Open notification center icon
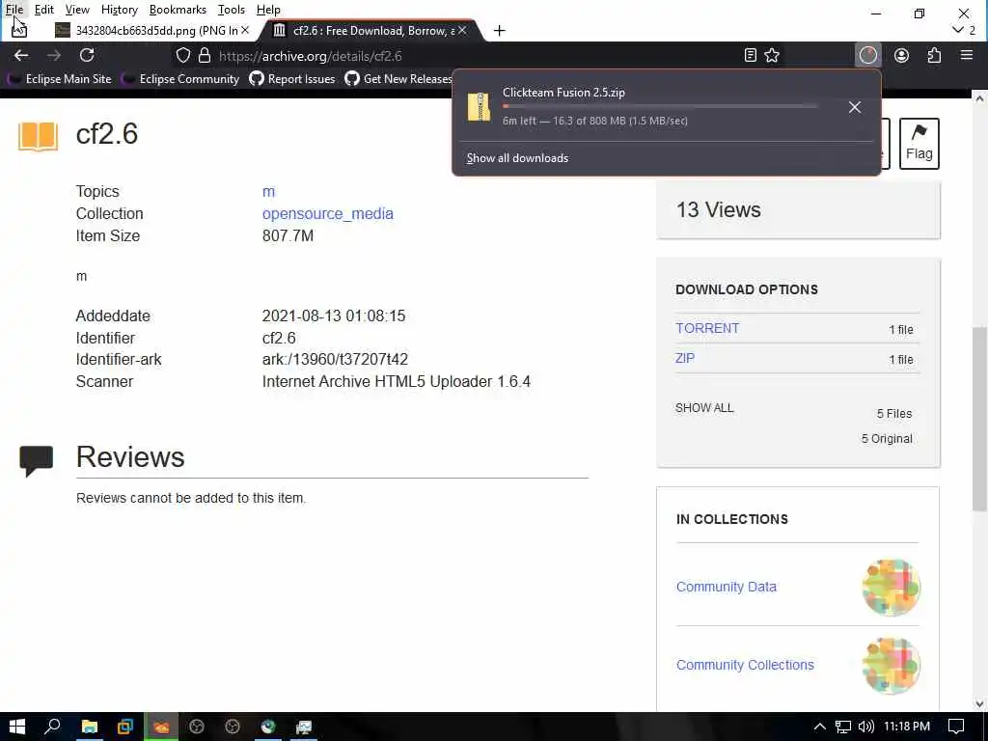 click(x=956, y=727)
